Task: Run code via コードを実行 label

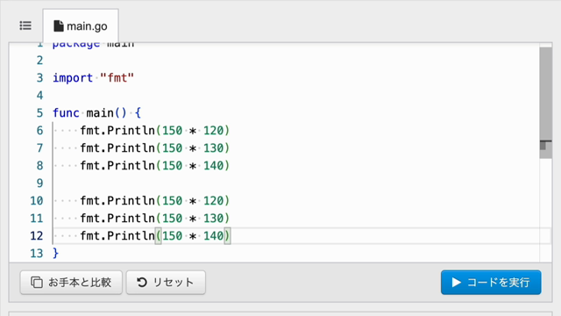Action: click(x=499, y=283)
